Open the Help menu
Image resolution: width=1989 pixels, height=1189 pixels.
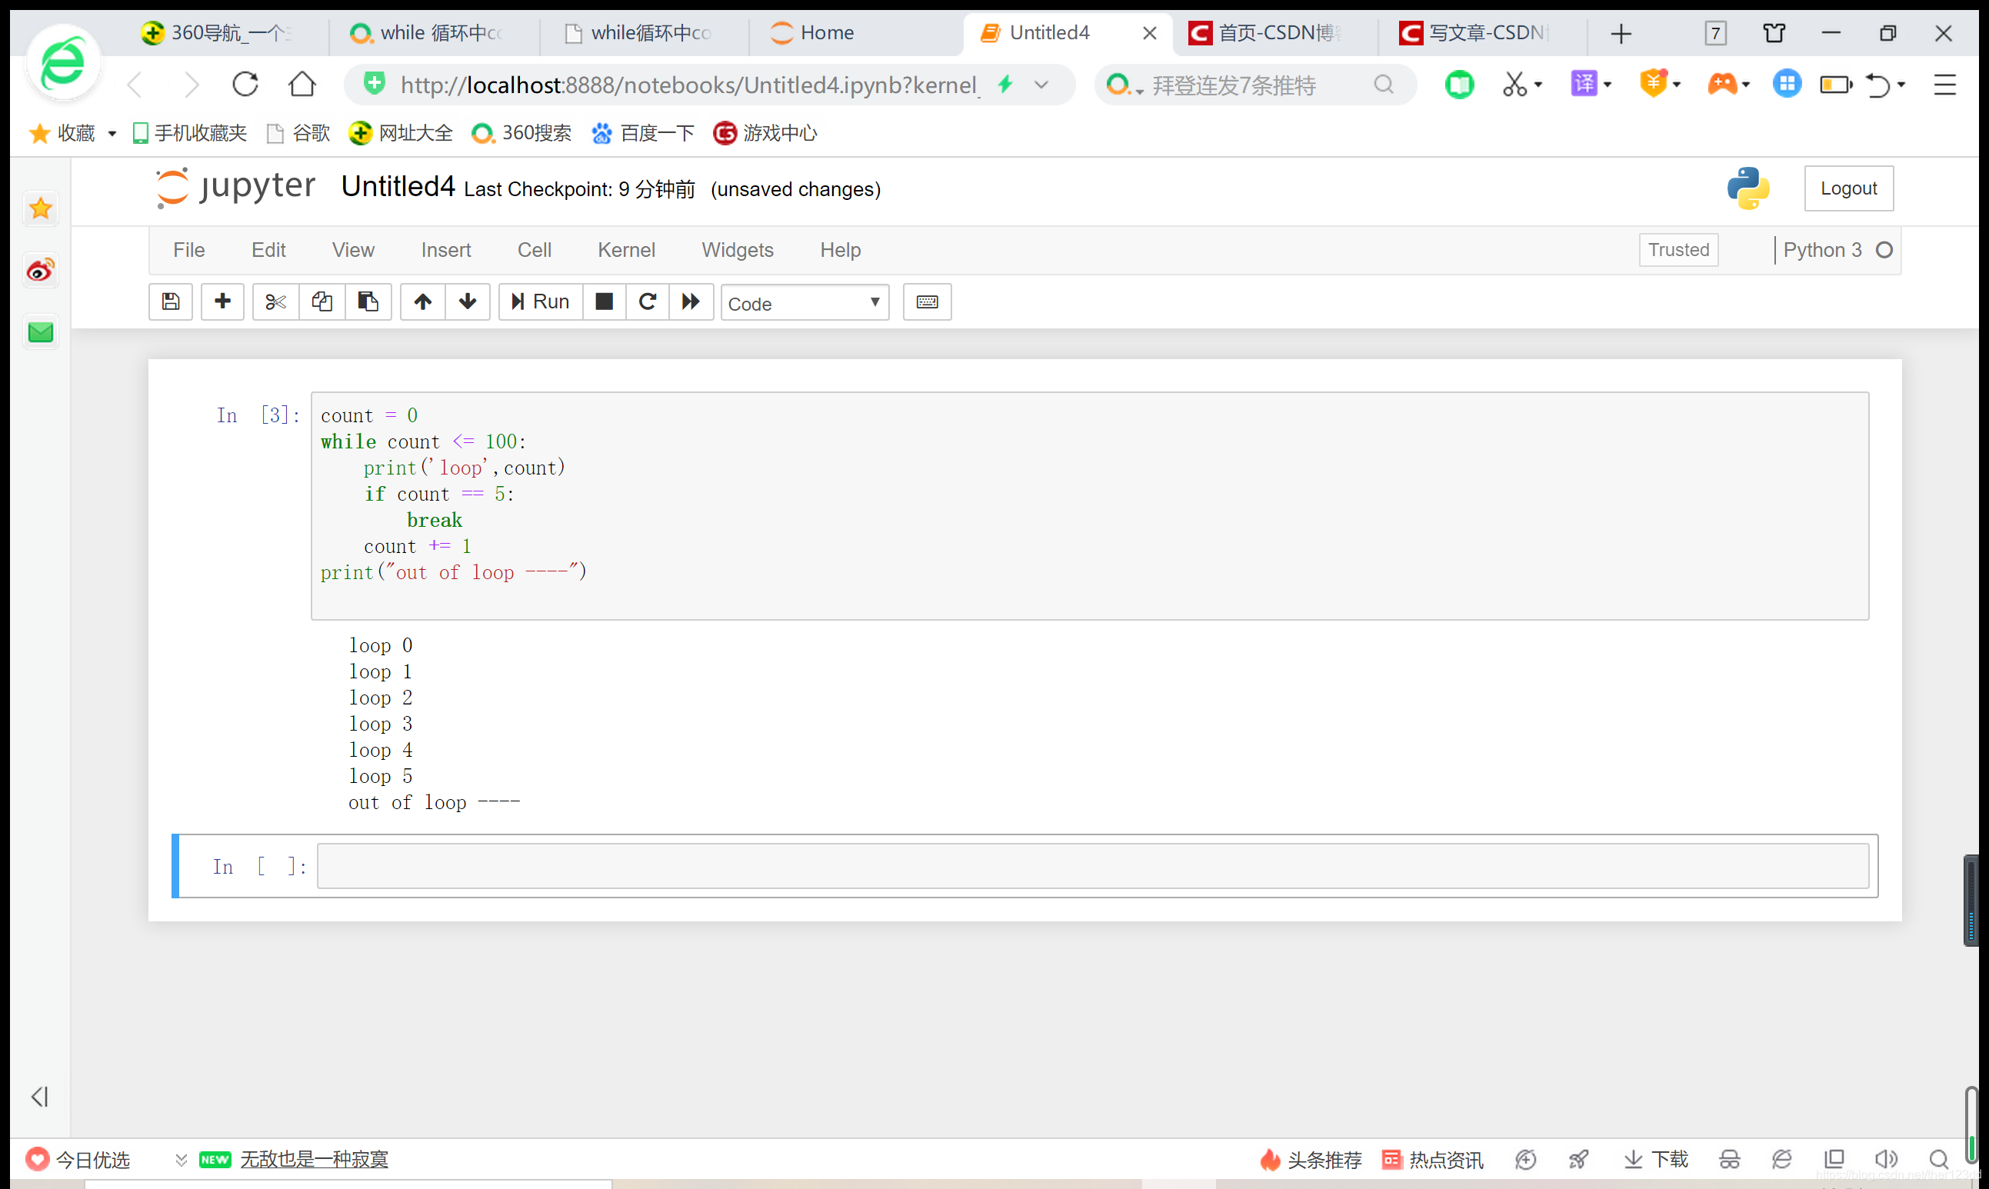click(x=841, y=250)
